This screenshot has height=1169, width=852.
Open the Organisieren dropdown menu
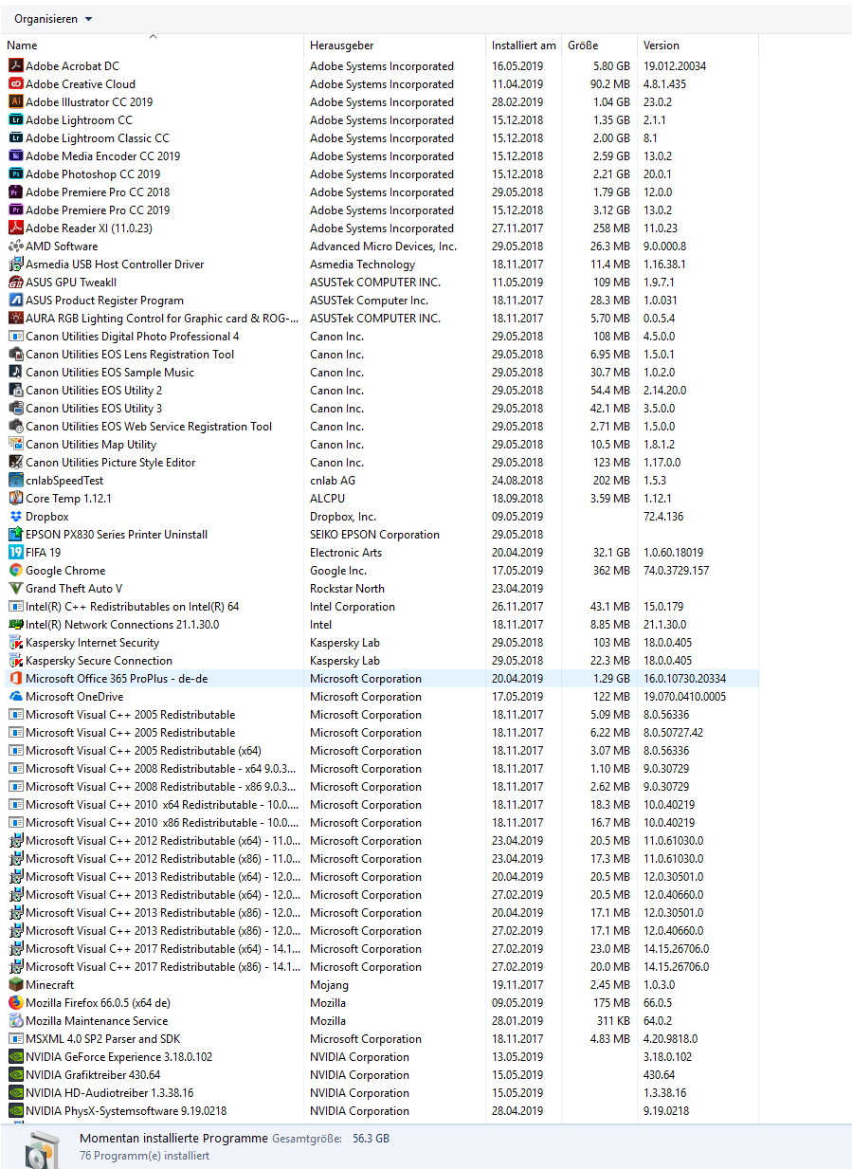53,19
